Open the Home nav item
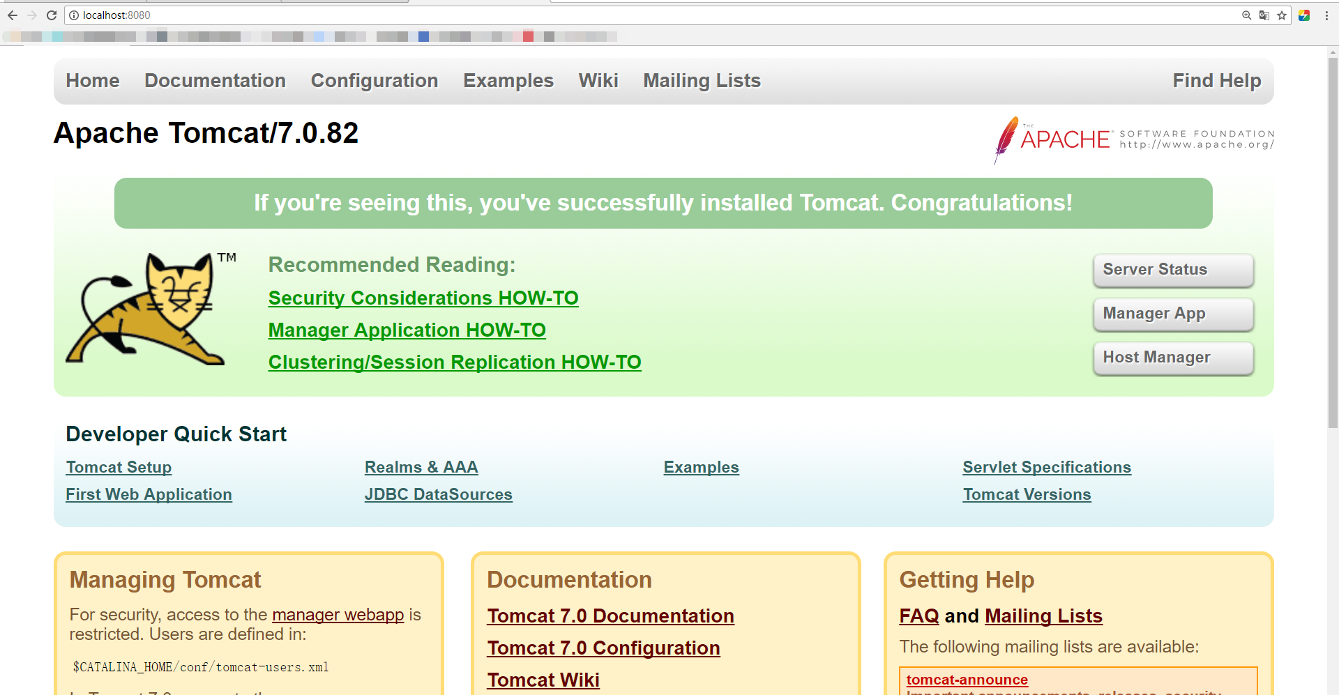This screenshot has height=695, width=1339. [x=93, y=81]
